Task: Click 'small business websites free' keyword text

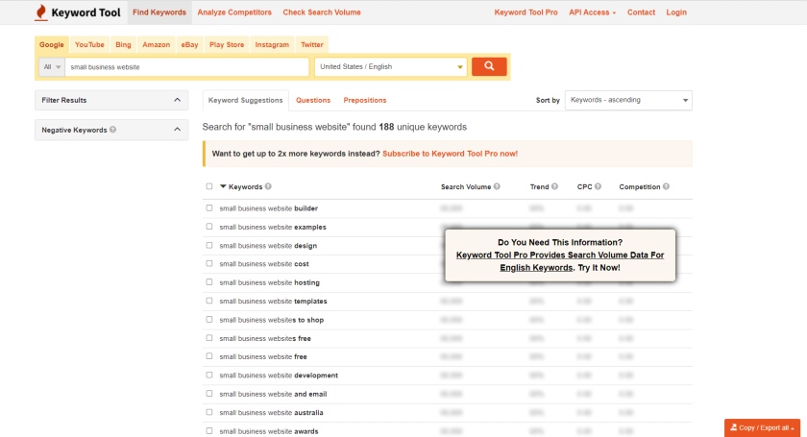Action: (265, 338)
